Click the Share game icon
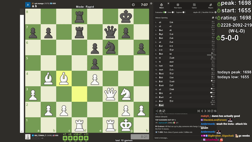The image size is (252, 142). click(x=157, y=111)
